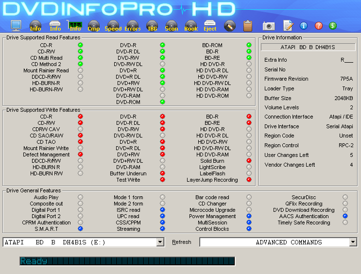Click the Control Blocks indicator
This screenshot has height=274, width=361.
pos(249,229)
